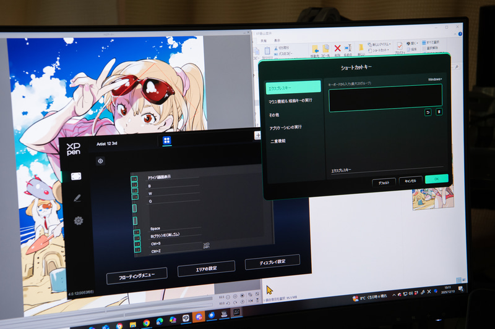Open the ショートカット dropdown in Explorer
Screen dimensions: 495x329
[x=378, y=51]
